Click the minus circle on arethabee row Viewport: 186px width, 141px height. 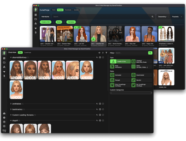100,104
